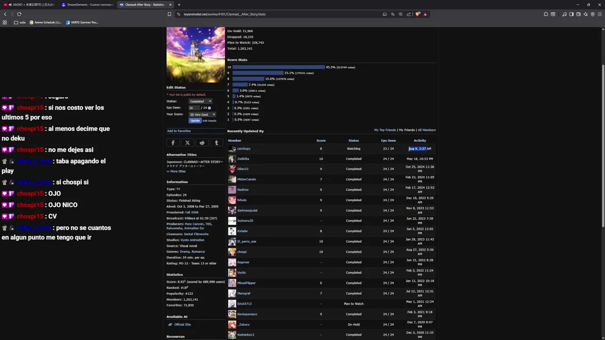Open member MinedFlipper profile

tap(246, 283)
